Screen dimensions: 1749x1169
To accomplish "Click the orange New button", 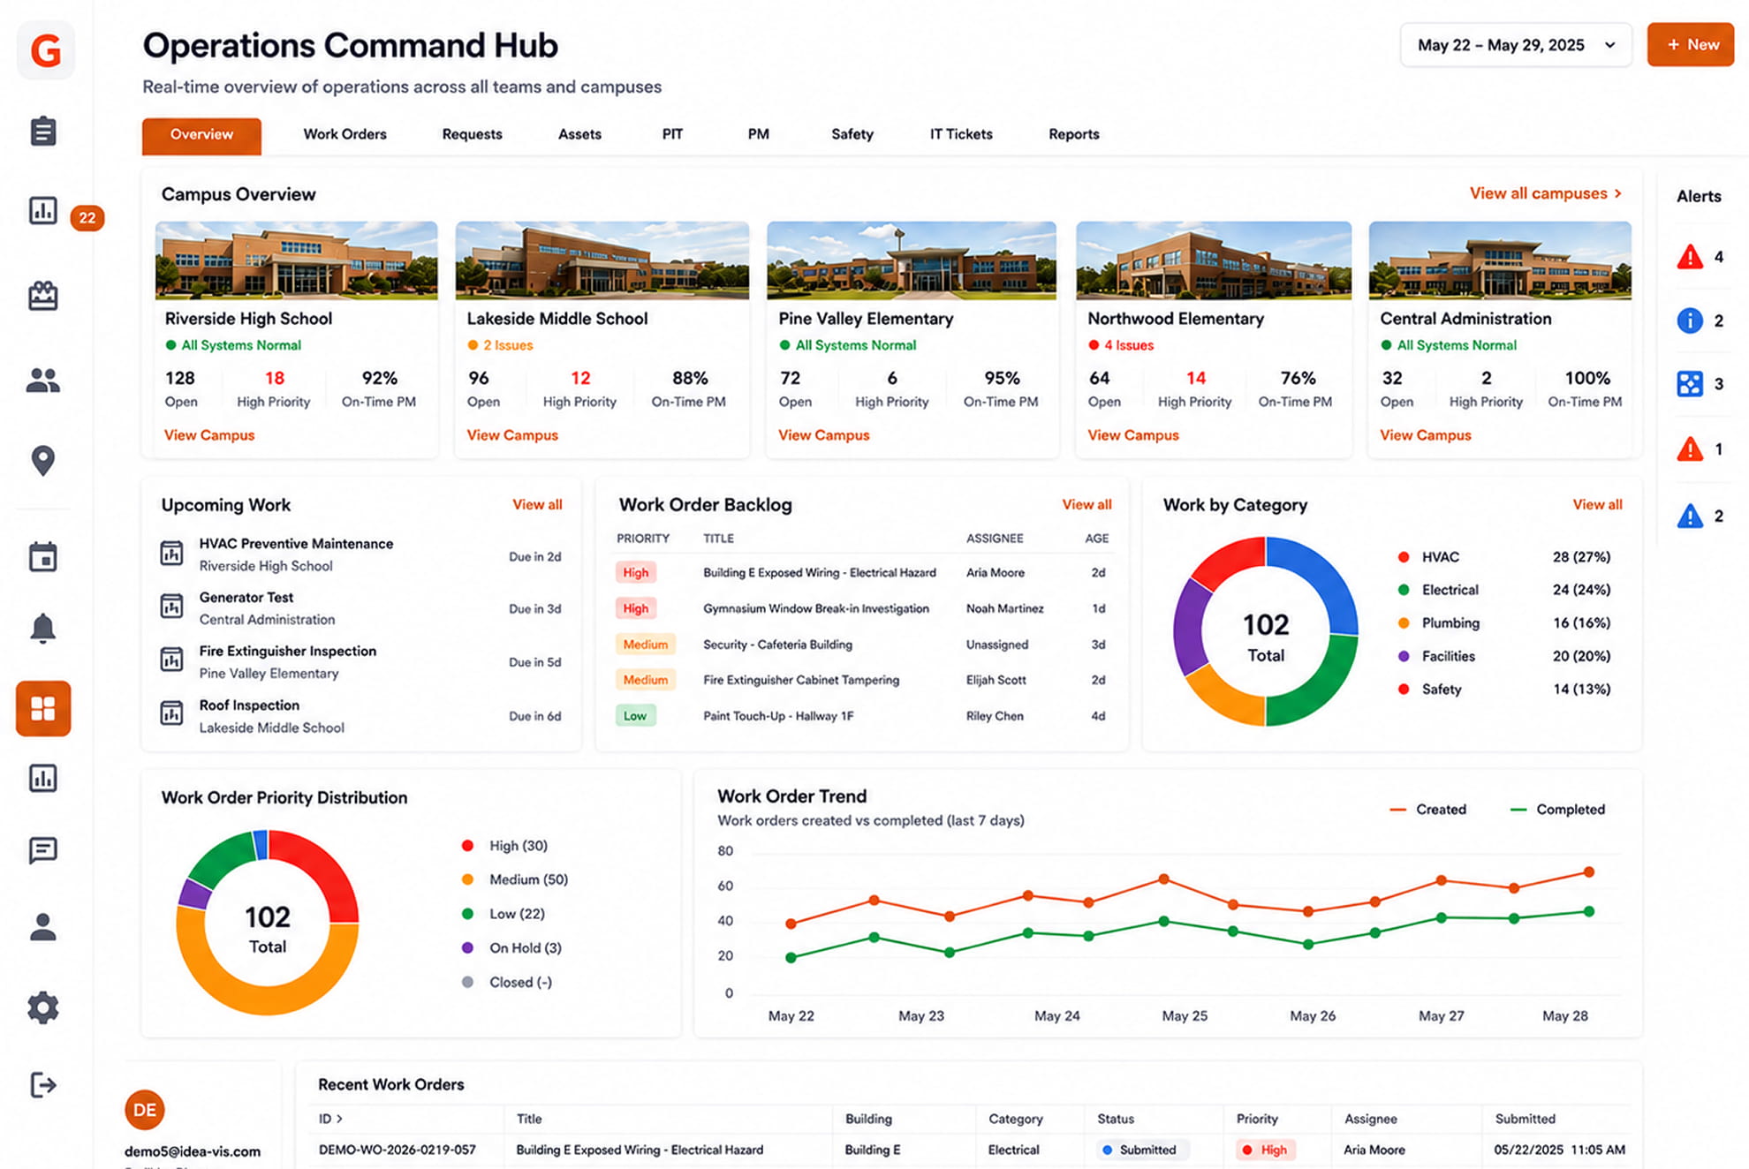I will pyautogui.click(x=1691, y=45).
